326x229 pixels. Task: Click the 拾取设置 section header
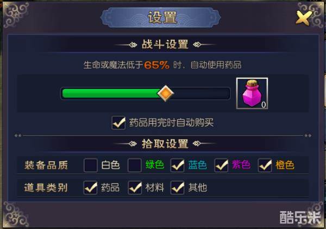(165, 144)
